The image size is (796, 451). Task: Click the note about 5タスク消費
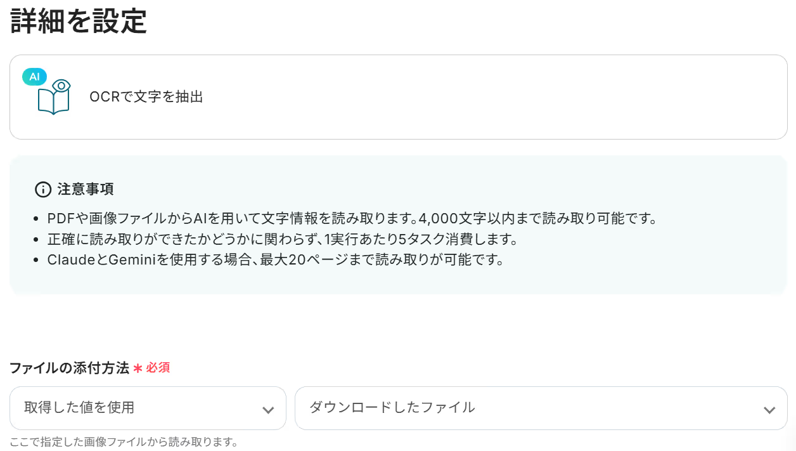point(283,240)
